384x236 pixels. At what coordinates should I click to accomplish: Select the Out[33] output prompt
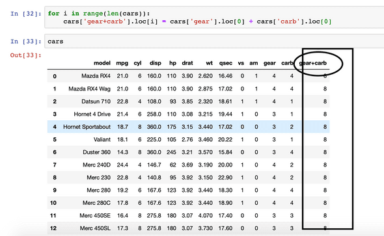[26, 55]
